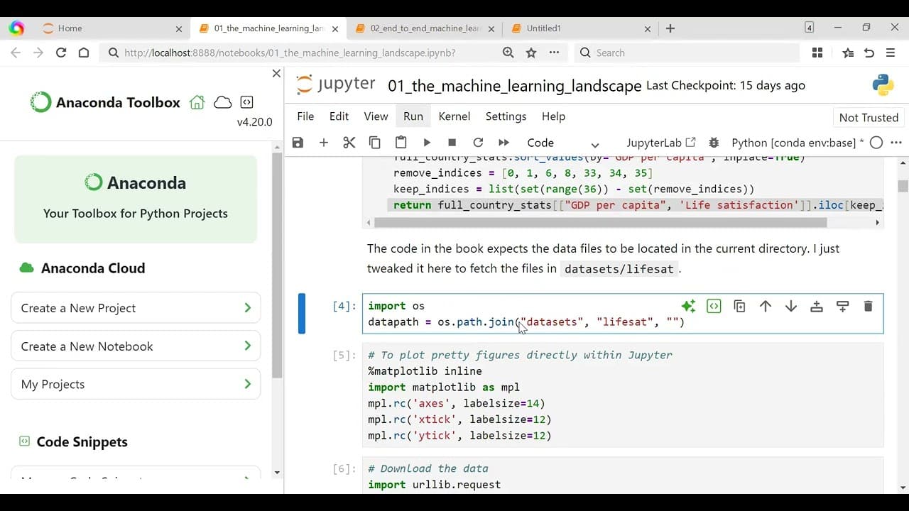
Task: Open the Run menu
Action: point(413,116)
